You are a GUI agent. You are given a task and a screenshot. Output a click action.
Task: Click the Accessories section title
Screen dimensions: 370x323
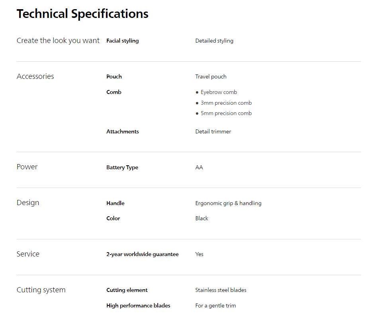(35, 76)
